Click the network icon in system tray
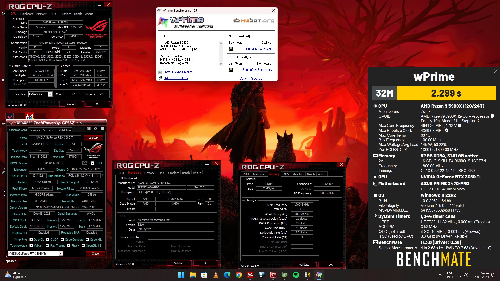The image size is (500, 281). pos(460,275)
